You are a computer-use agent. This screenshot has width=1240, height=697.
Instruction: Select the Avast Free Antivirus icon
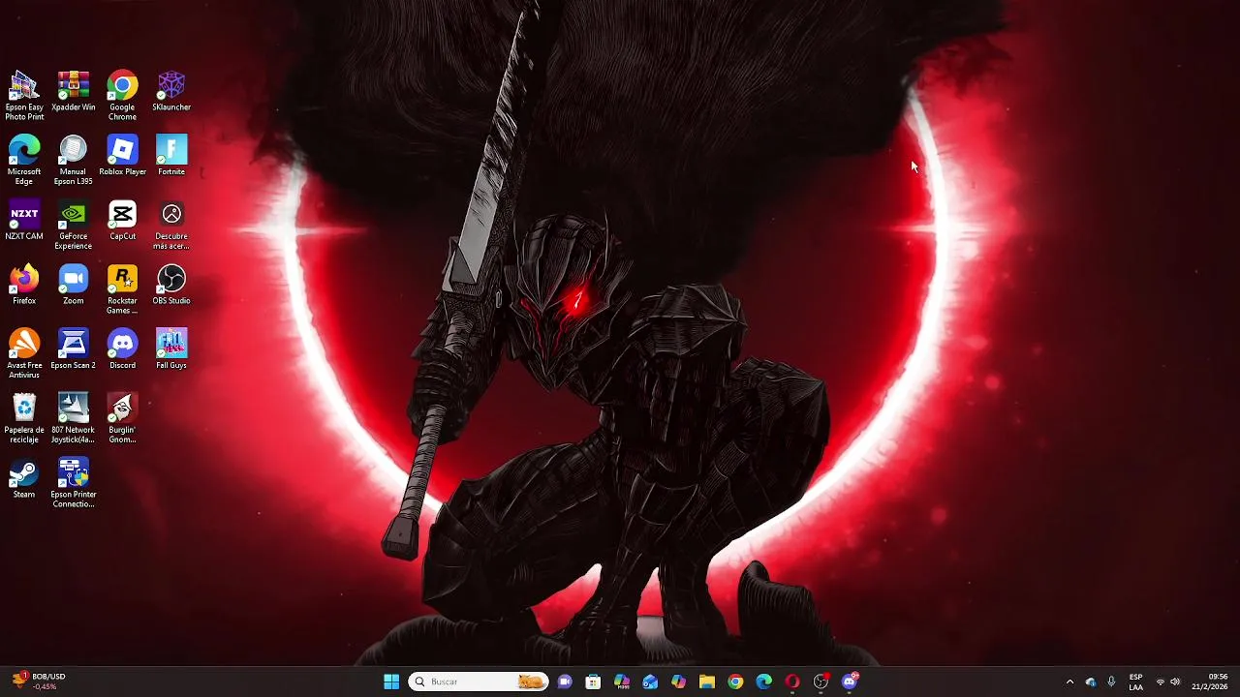(24, 354)
